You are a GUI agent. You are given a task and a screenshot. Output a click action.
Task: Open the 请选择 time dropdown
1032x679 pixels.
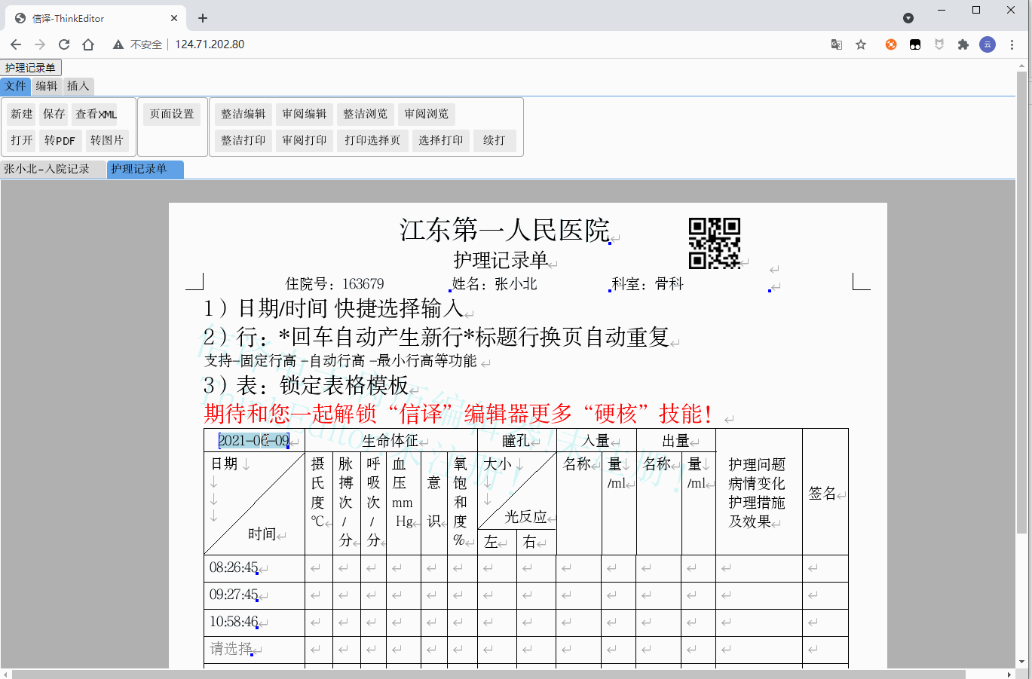click(x=231, y=649)
